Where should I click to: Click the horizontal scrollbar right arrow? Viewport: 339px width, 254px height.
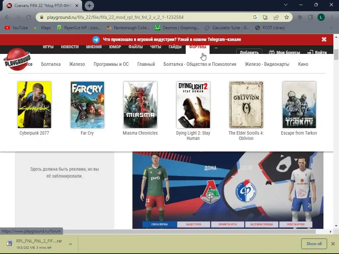(x=331, y=232)
